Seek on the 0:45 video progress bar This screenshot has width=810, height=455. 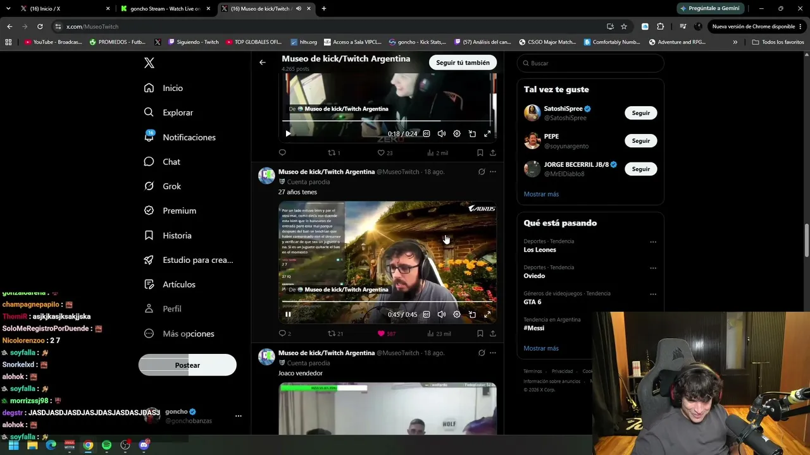[x=387, y=302]
